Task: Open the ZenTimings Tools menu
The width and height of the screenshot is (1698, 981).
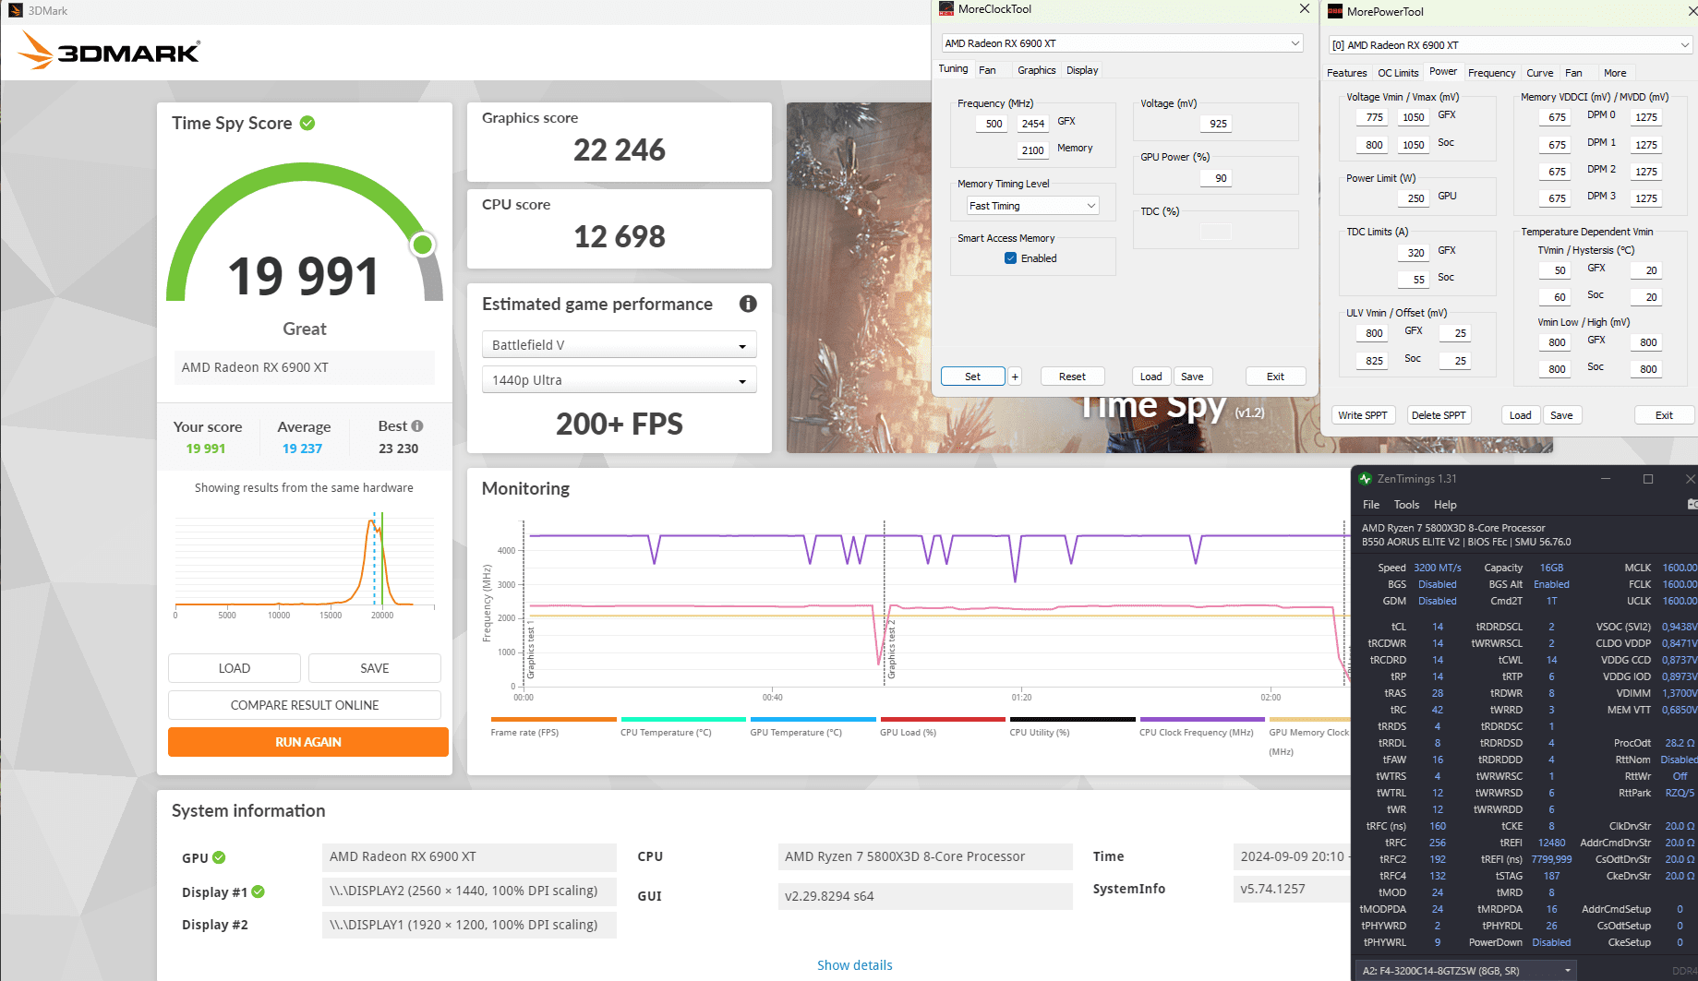Action: tap(1406, 505)
